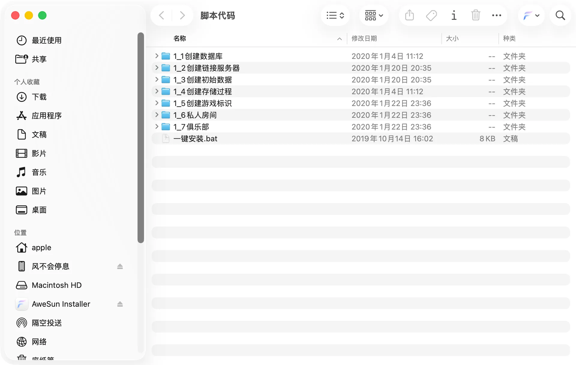Screen dimensions: 576x365
Task: Click the 桌面 desktop icon
Action: point(21,210)
